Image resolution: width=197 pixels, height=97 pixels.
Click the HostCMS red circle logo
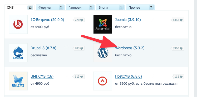(103, 81)
